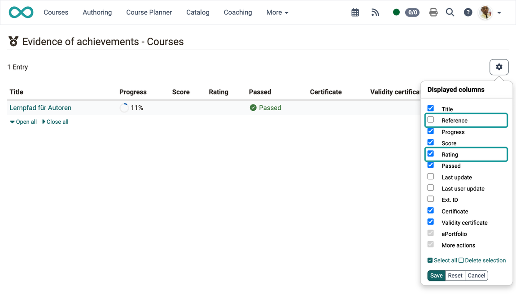This screenshot has height=295, width=516.
Task: Cancel the column settings popup
Action: tap(476, 275)
